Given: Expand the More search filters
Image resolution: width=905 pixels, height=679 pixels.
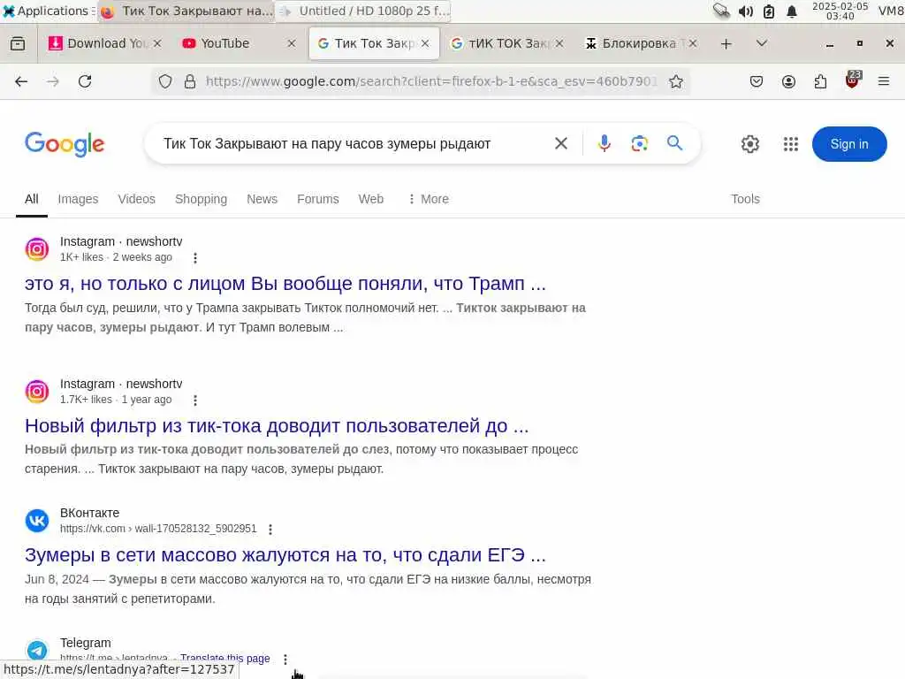Looking at the screenshot, I should point(429,199).
